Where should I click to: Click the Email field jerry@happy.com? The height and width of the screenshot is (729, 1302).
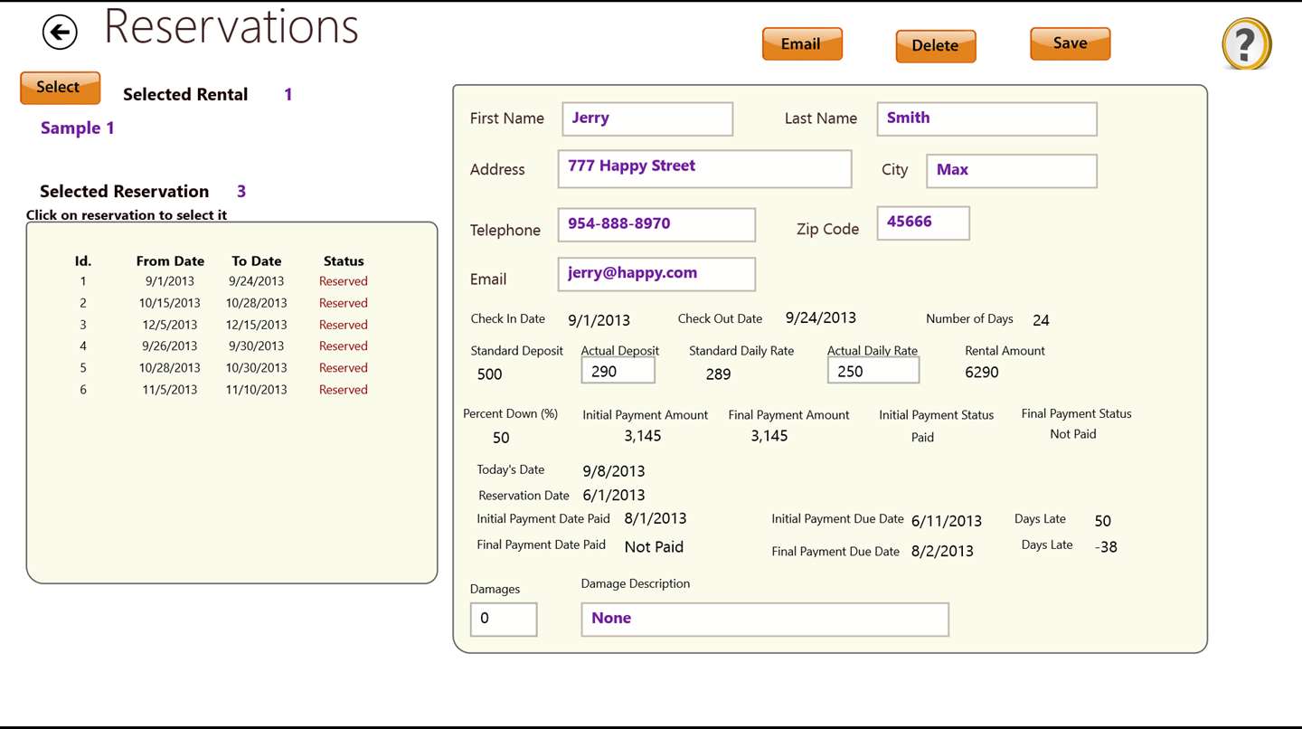click(x=656, y=274)
